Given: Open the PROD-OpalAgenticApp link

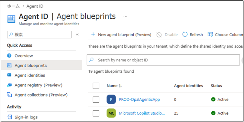Looking at the screenshot, I should point(139,99).
